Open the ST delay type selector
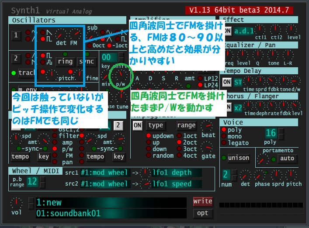The height and width of the screenshot is (228, 309). (238, 82)
